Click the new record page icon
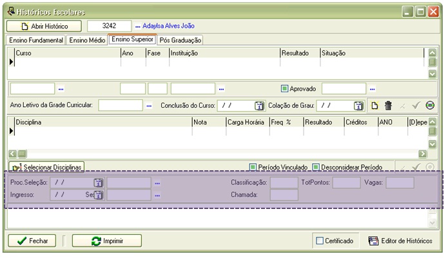Viewport: 448px width, 258px height. 373,105
